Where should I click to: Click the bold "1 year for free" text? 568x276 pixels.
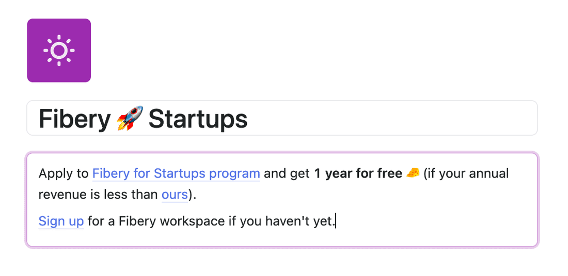pos(358,174)
